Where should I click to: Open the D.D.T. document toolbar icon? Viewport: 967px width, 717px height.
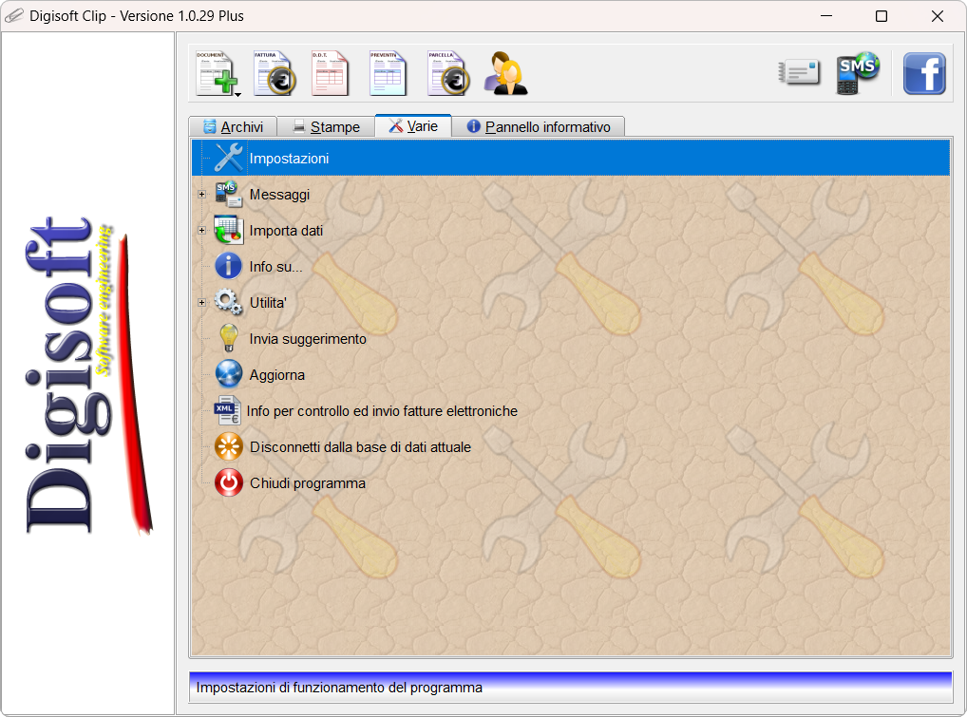coord(330,73)
